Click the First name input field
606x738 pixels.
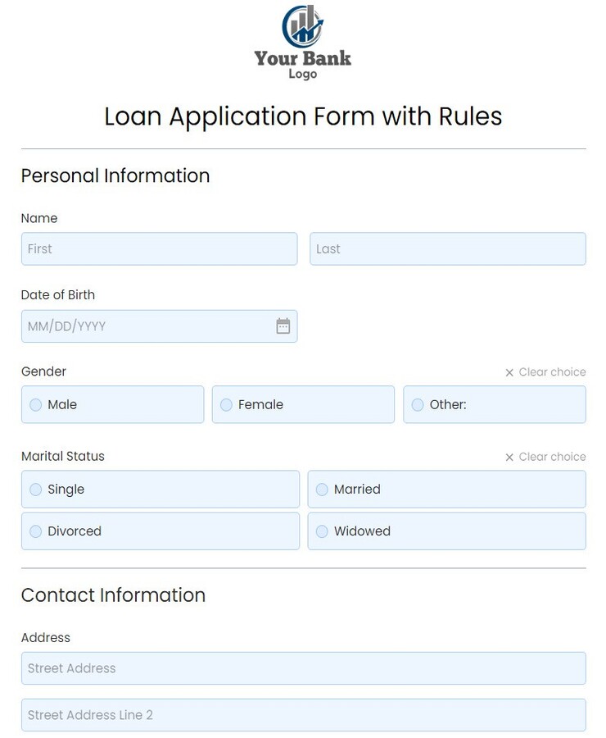tap(159, 249)
